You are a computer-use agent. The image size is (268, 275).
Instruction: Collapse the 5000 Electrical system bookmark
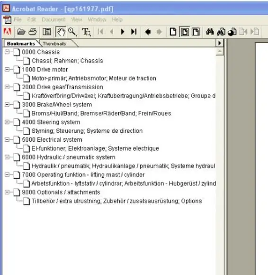[x=7, y=139]
